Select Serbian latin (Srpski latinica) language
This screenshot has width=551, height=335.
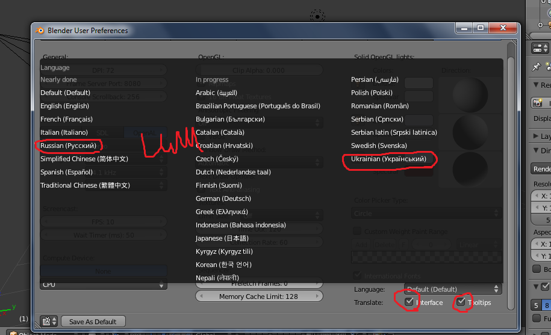click(x=394, y=132)
